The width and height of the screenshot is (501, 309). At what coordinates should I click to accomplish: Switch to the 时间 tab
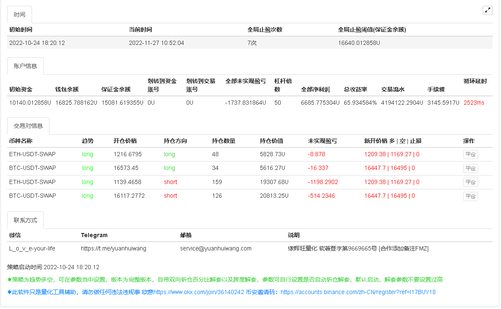(19, 14)
